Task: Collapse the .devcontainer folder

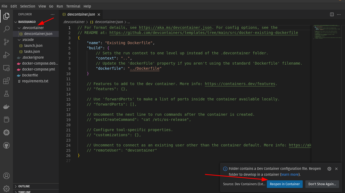Action: coord(19,28)
